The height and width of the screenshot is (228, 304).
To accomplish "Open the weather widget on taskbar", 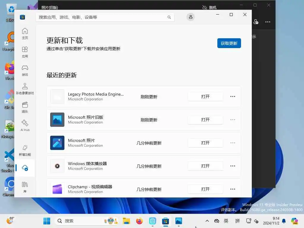I will click(x=10, y=221).
